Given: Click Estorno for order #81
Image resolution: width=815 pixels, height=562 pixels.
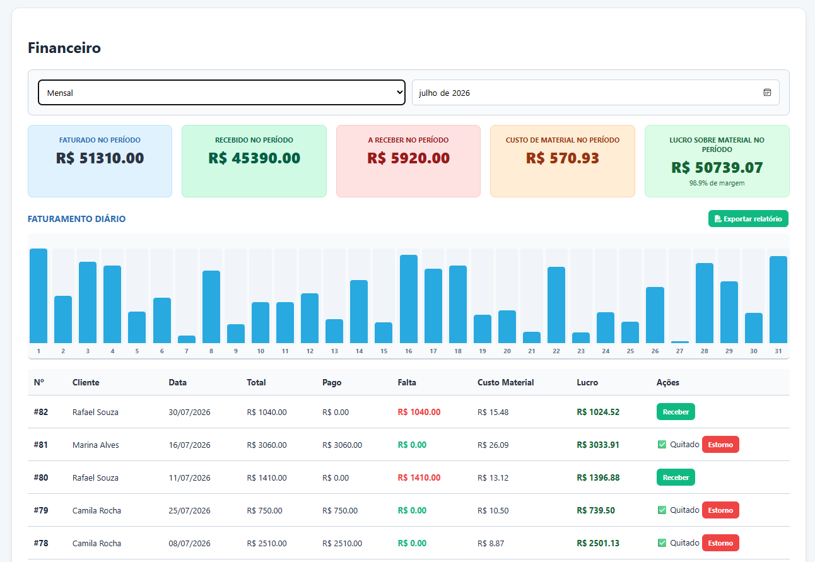Looking at the screenshot, I should (720, 445).
